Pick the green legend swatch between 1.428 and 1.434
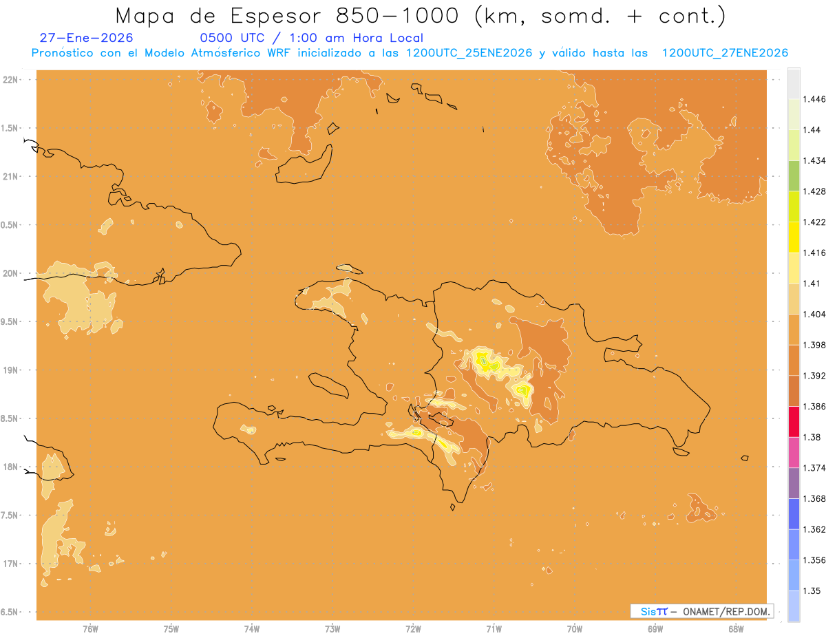This screenshot has height=638, width=826. point(794,175)
